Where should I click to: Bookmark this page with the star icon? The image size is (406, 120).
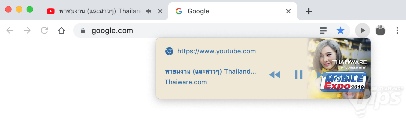coord(341,31)
